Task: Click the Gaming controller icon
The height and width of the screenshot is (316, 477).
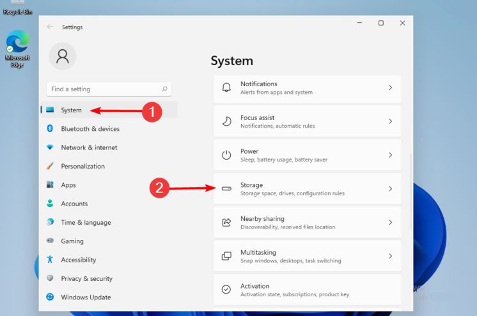Action: [x=50, y=241]
